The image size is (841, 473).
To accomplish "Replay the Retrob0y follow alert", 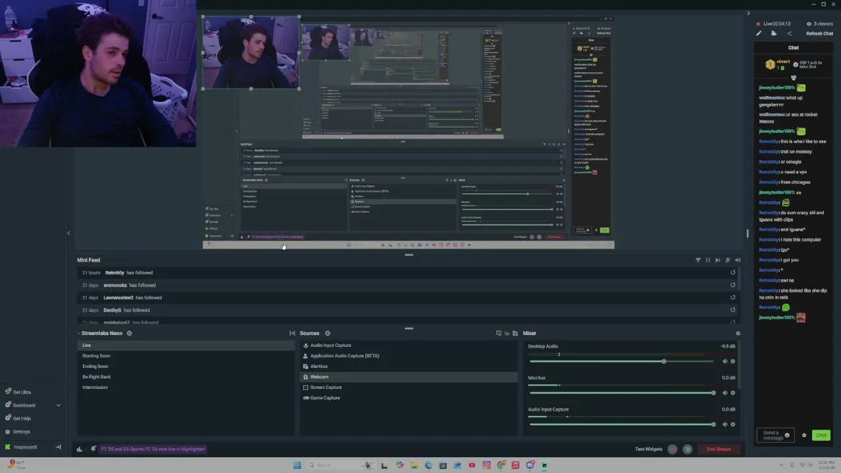I will tap(733, 273).
